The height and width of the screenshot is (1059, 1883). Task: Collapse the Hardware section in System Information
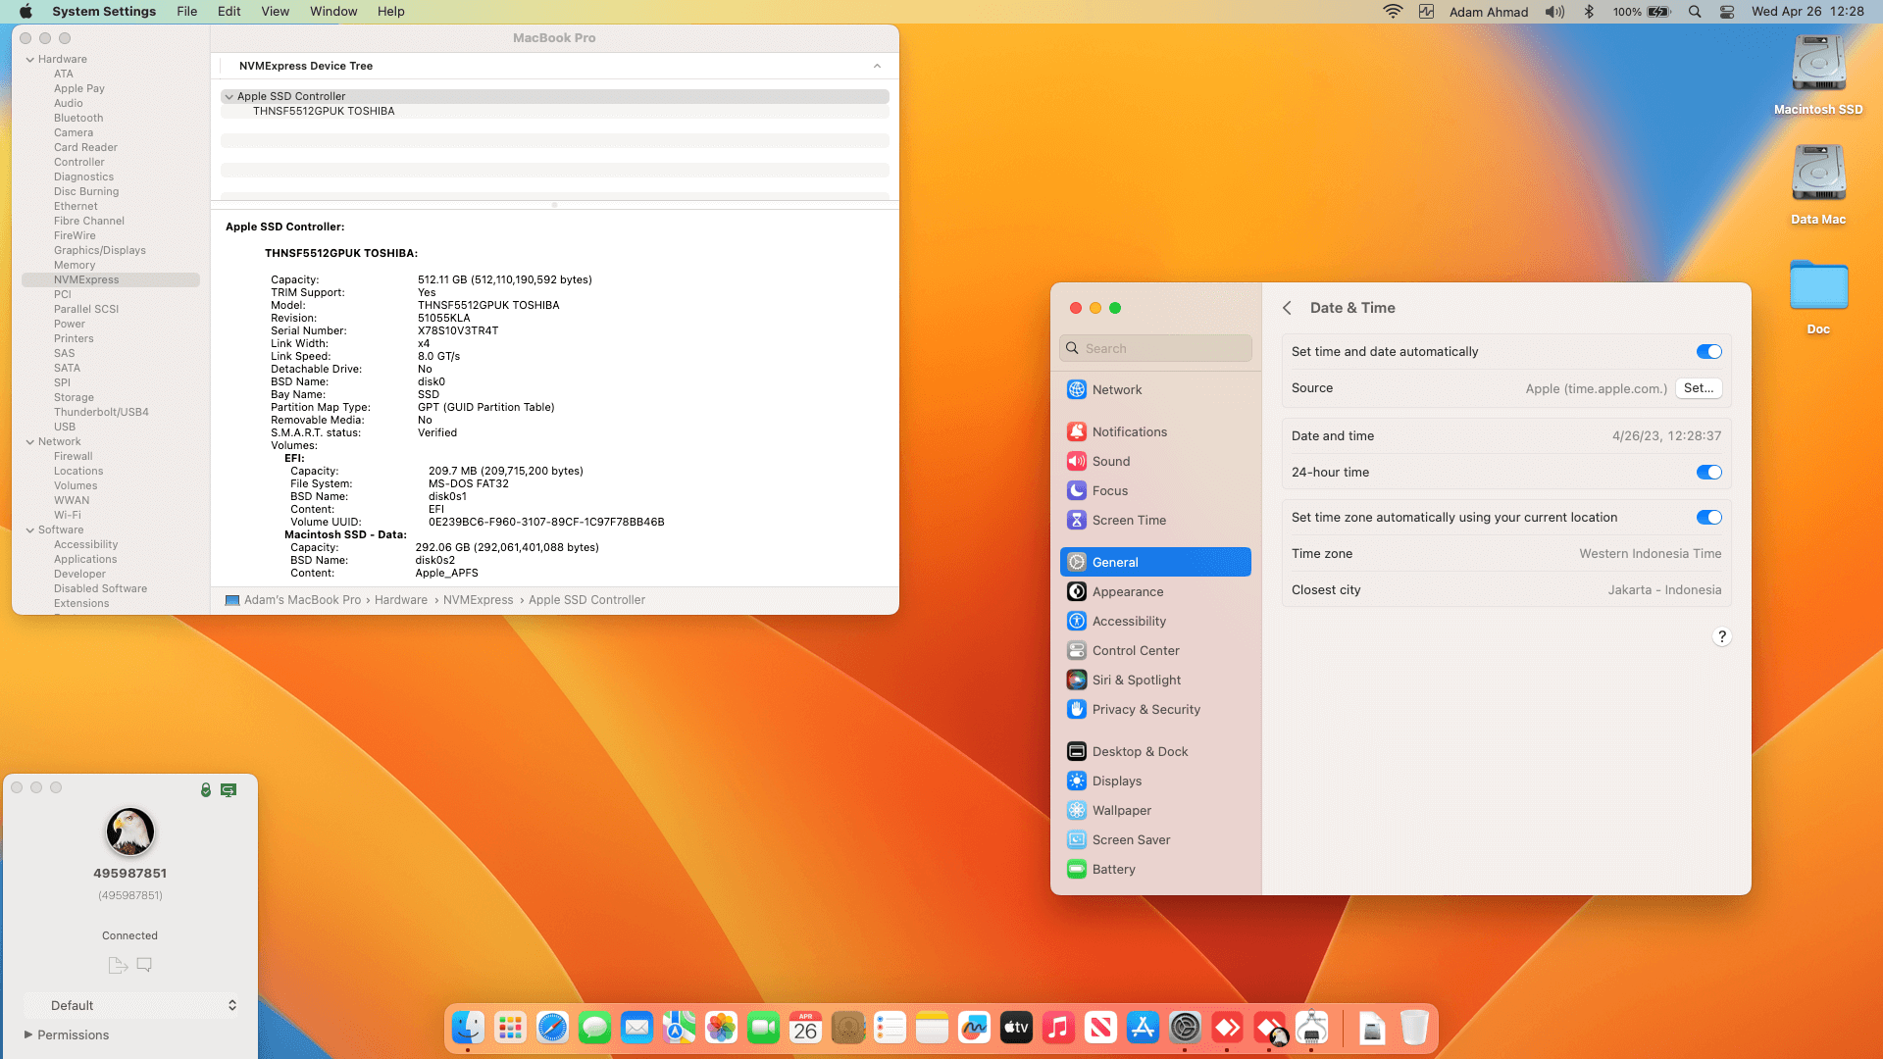pyautogui.click(x=30, y=60)
